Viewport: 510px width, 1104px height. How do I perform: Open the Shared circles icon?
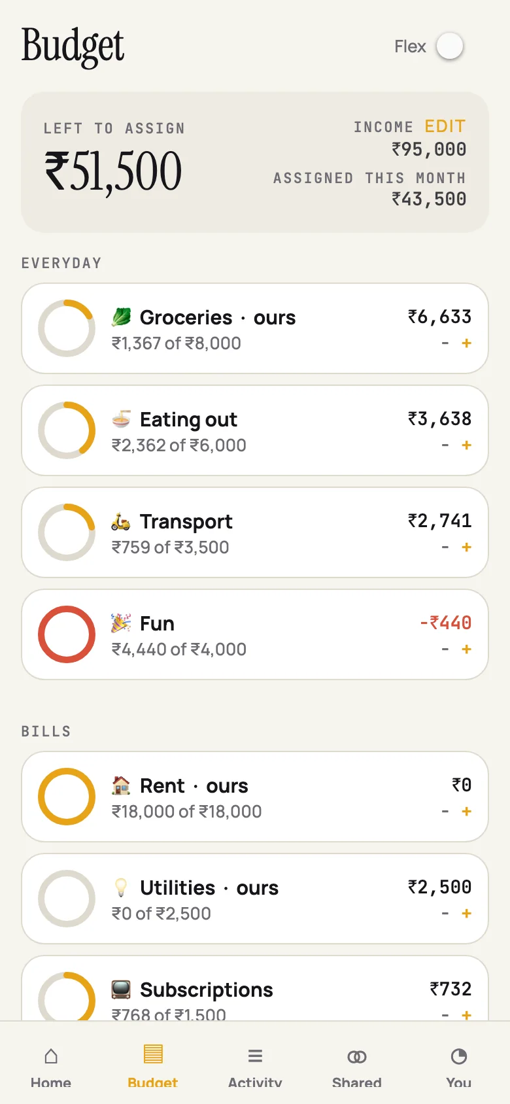point(357,1056)
